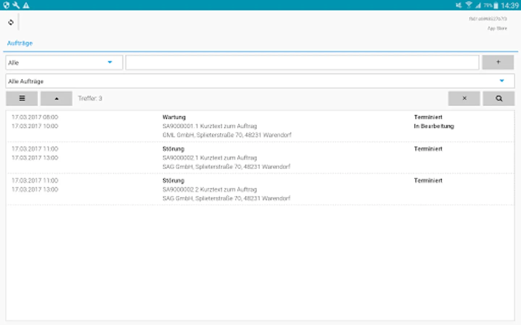The image size is (521, 325).
Task: Click the 17.03.2017 08:00 start date
Action: 35,117
